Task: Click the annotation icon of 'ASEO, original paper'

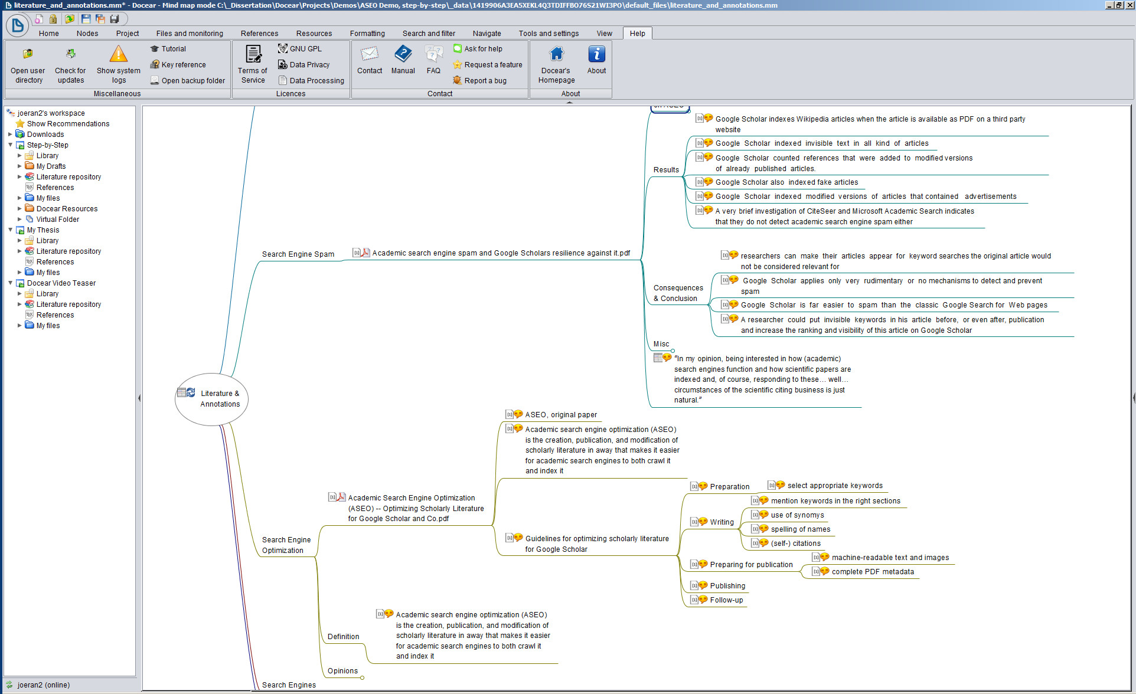Action: point(518,414)
